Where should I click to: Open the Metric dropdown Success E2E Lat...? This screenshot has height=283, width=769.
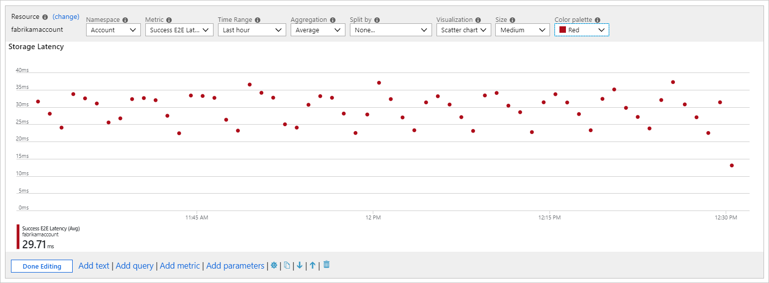coord(179,30)
